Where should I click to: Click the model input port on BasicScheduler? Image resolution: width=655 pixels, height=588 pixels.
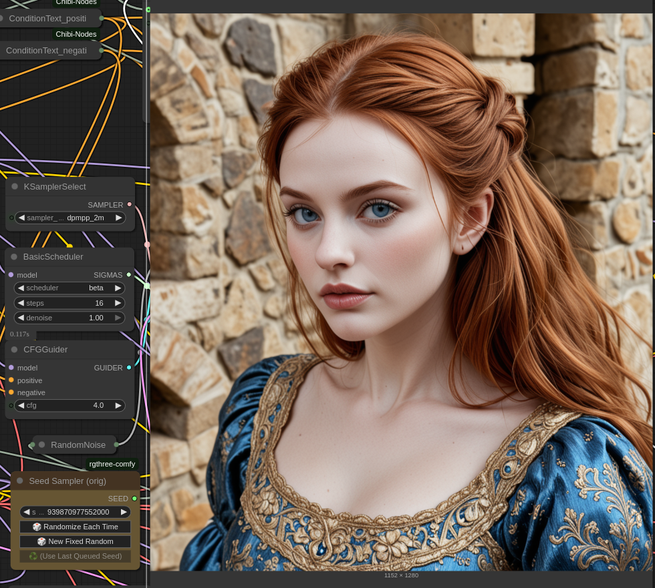[x=11, y=275]
